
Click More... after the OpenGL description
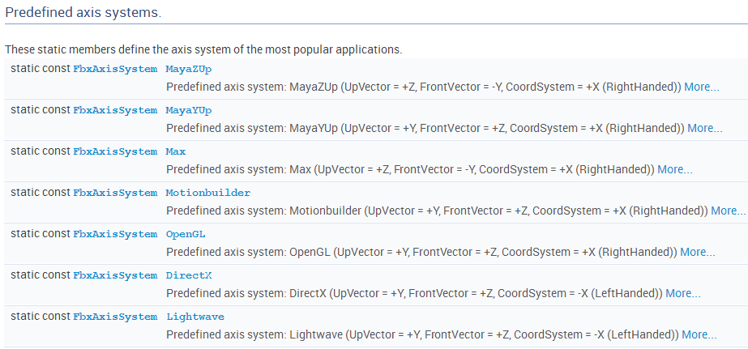tap(698, 252)
